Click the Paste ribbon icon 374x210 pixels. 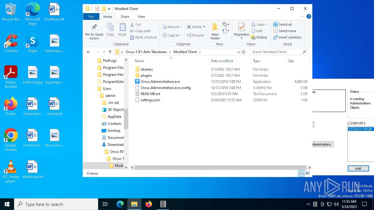pyautogui.click(x=122, y=27)
